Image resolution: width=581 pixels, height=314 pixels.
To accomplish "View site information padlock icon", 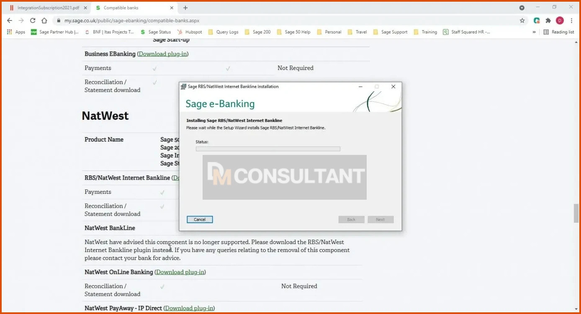I will 58,21.
